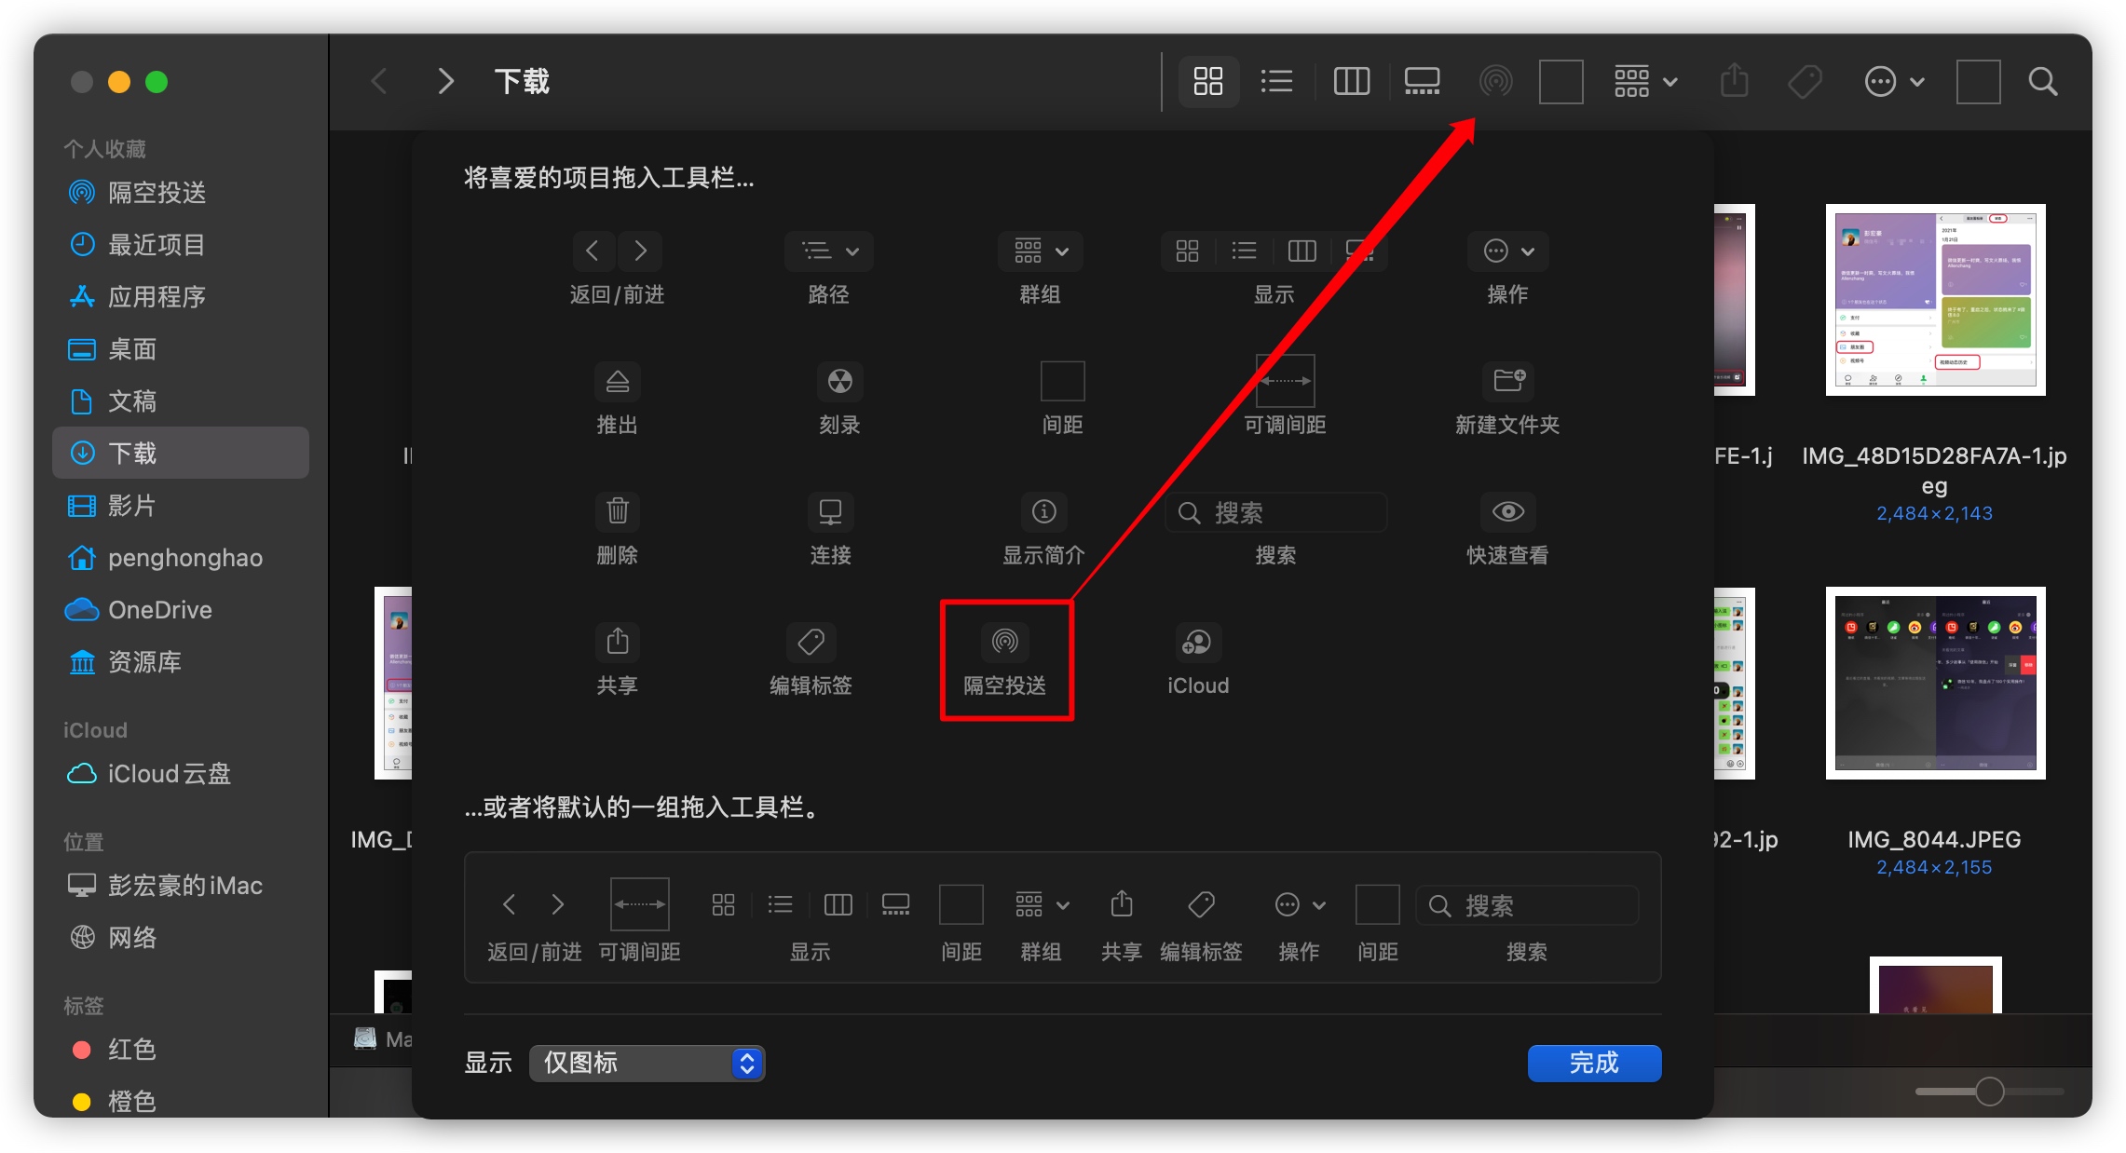Adjust the icon size slider
2126x1153 pixels.
pyautogui.click(x=1989, y=1091)
